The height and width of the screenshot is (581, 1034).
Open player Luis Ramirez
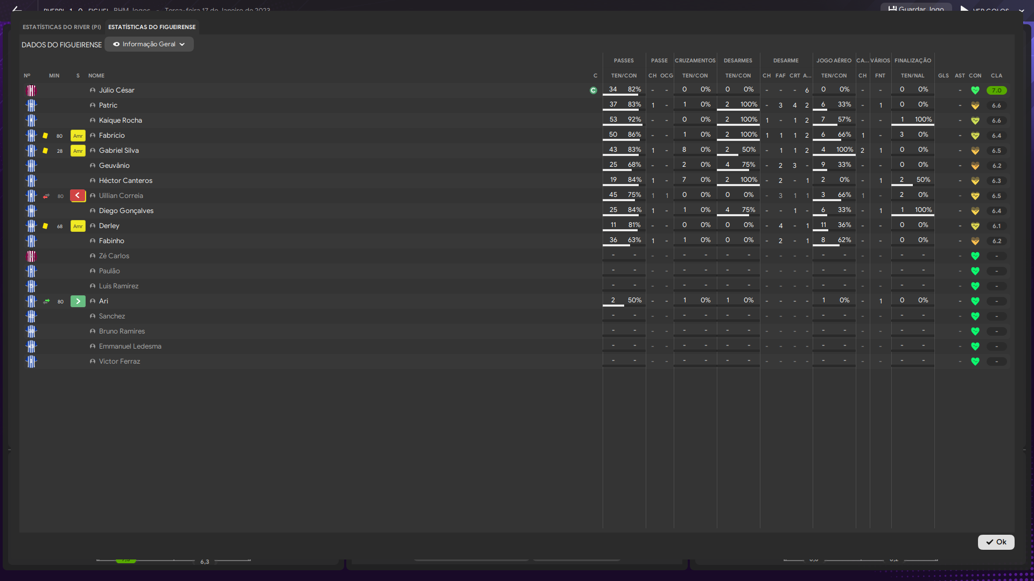(119, 286)
